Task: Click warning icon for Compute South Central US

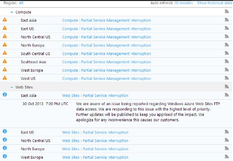Action: pyautogui.click(x=5, y=53)
